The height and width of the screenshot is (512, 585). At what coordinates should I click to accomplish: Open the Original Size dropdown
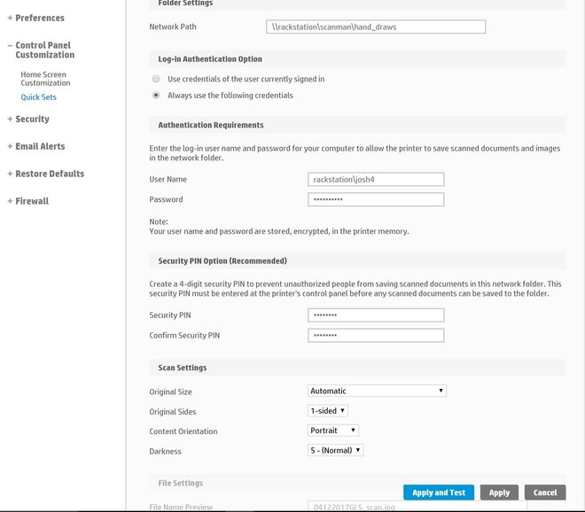pos(377,391)
